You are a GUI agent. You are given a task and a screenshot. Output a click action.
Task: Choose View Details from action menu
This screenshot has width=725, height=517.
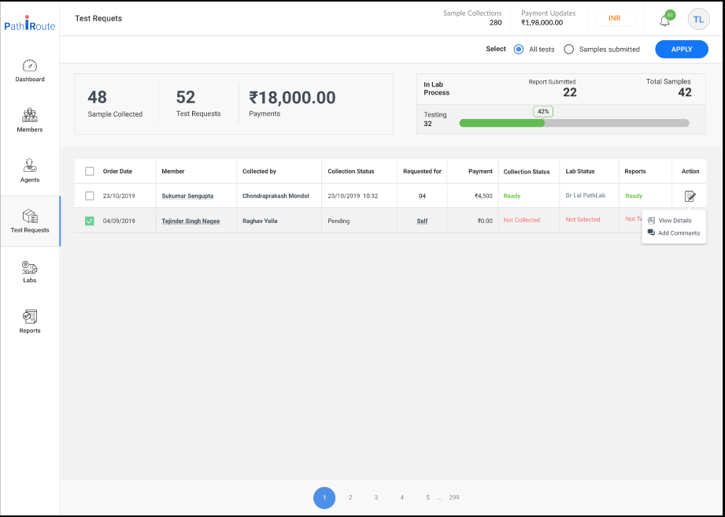[675, 221]
